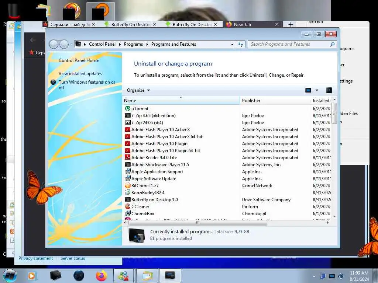Image resolution: width=378 pixels, height=283 pixels.
Task: Click Butterfly on Desktop 1.0 icon
Action: 127,199
